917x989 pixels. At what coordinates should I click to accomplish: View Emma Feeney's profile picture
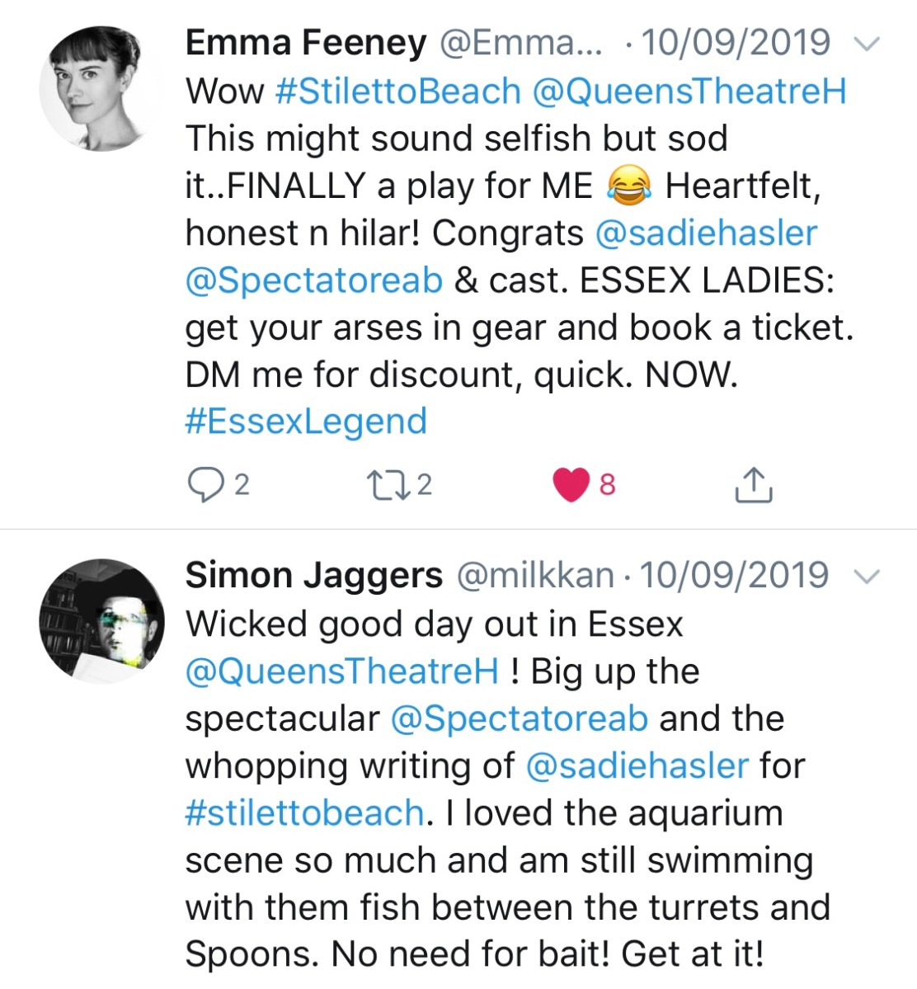pos(101,89)
